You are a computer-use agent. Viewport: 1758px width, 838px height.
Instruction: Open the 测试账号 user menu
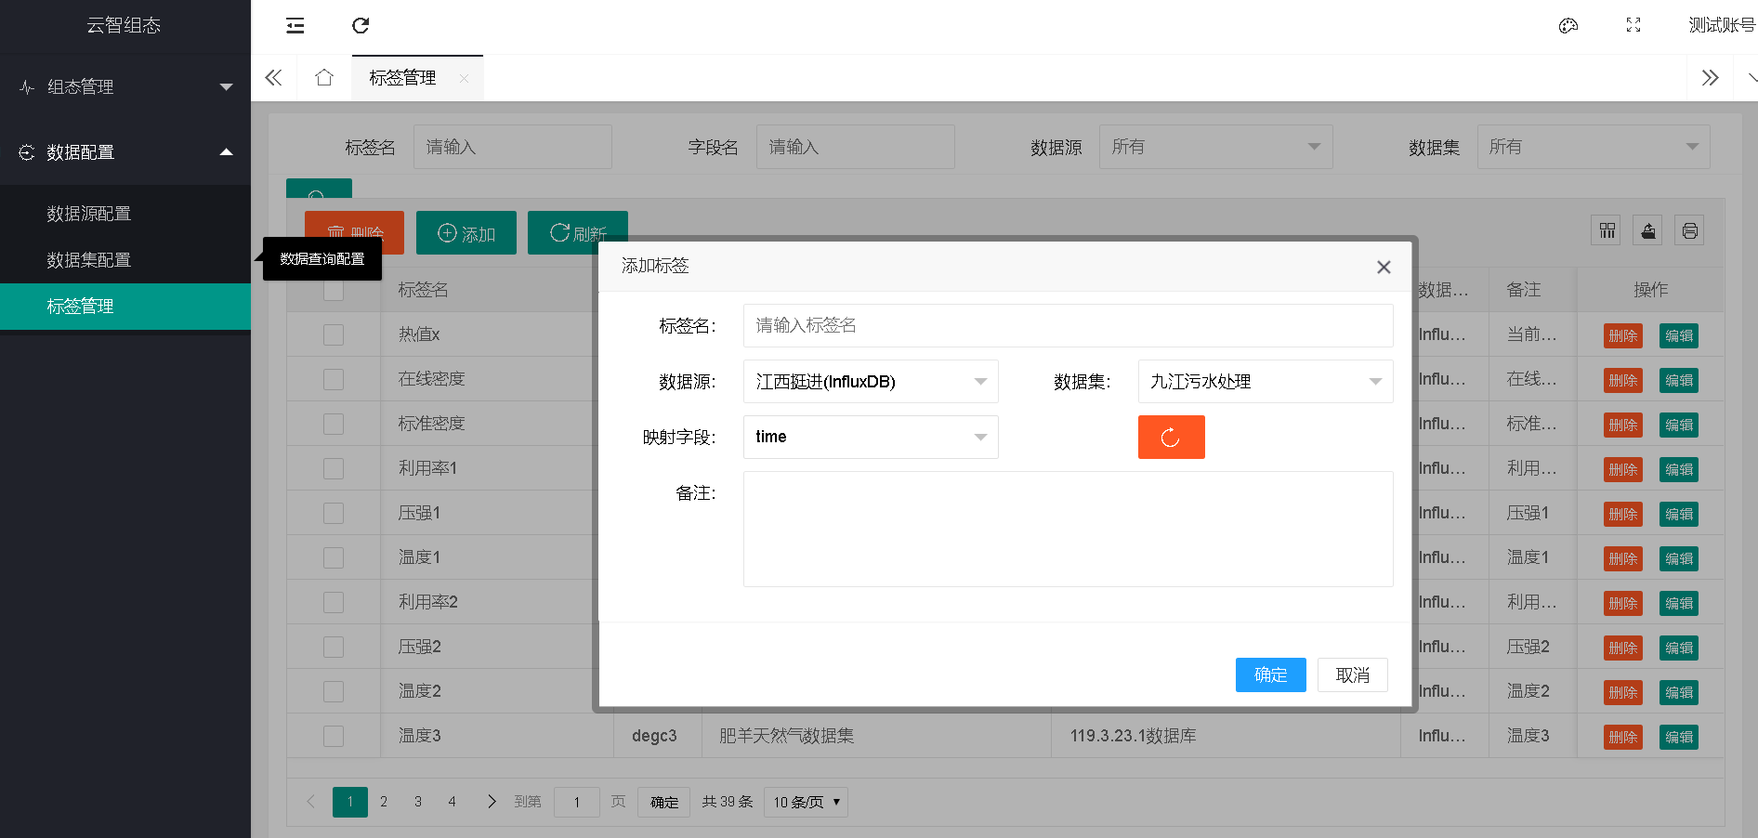pos(1721,26)
